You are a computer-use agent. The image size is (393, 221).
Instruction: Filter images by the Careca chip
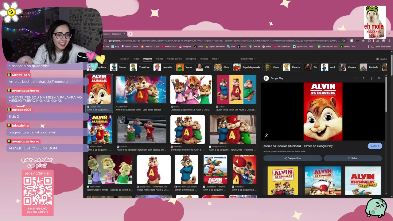[348, 67]
